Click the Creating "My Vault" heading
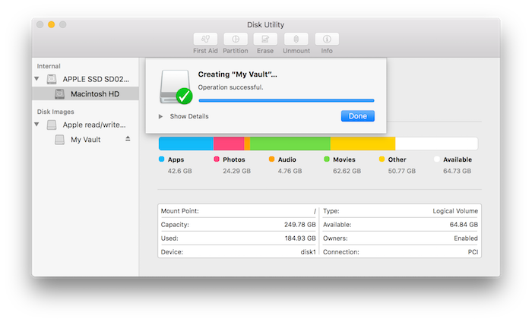The width and height of the screenshot is (532, 322). 237,74
